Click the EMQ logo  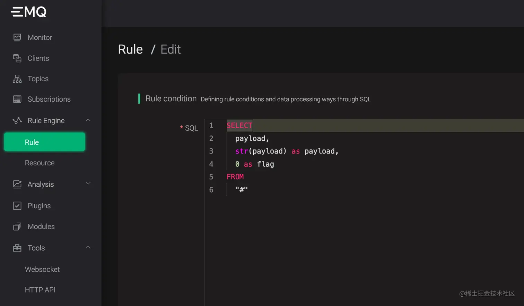[29, 12]
